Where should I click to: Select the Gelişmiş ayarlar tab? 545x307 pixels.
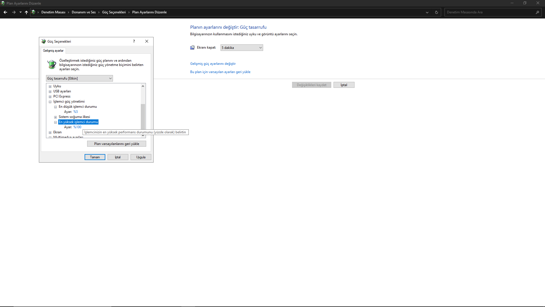point(53,51)
